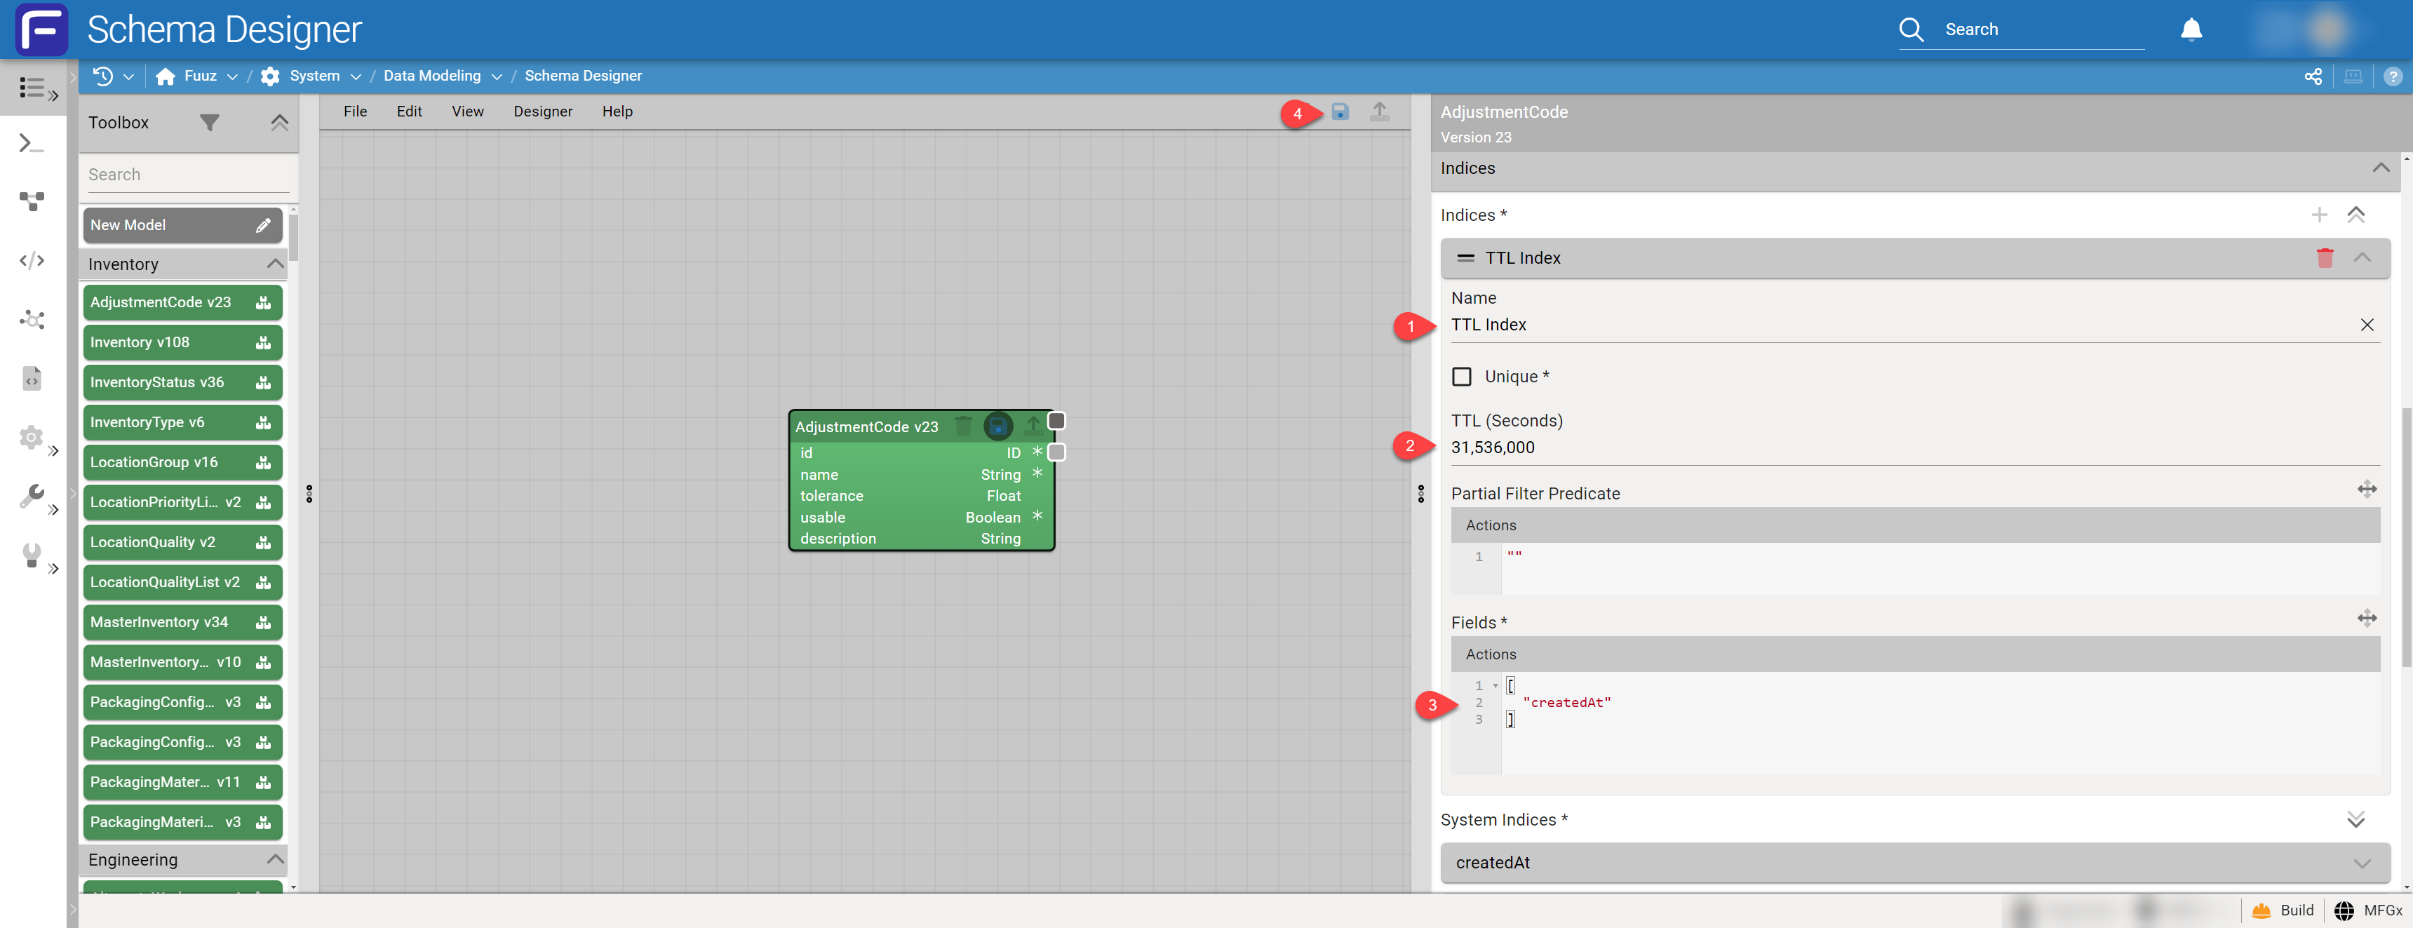Click the Fuuz logo icon
This screenshot has height=928, width=2413.
pos(41,29)
